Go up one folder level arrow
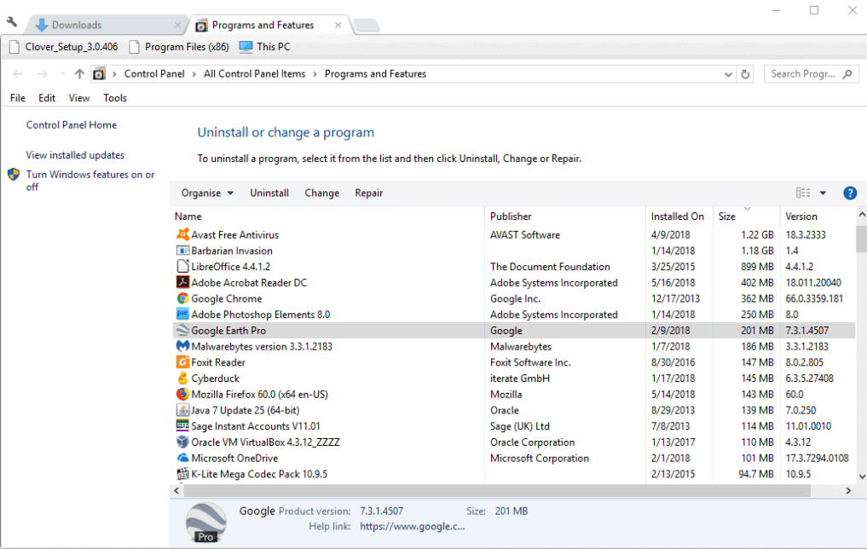 click(x=79, y=74)
